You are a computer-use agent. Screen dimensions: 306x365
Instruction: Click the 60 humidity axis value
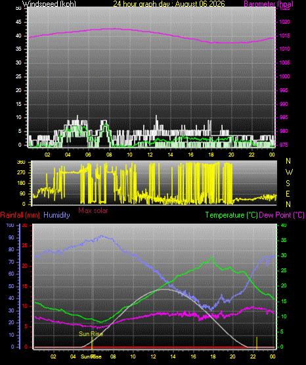11,274
